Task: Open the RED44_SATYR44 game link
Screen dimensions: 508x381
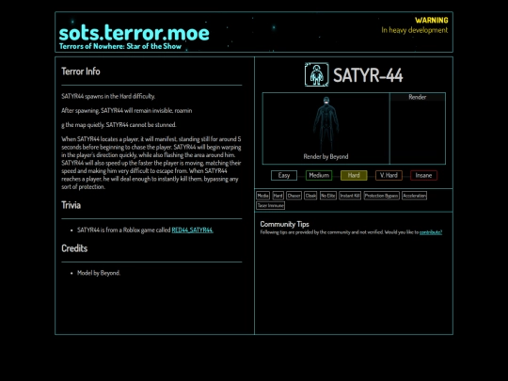Action: tap(193, 230)
